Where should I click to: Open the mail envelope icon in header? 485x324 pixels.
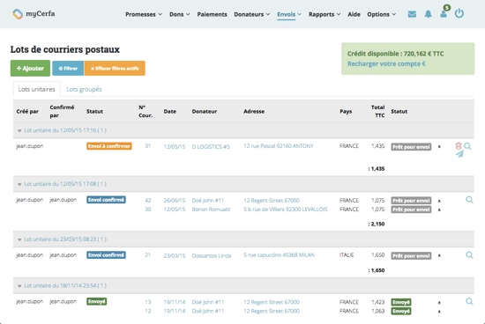(x=412, y=14)
